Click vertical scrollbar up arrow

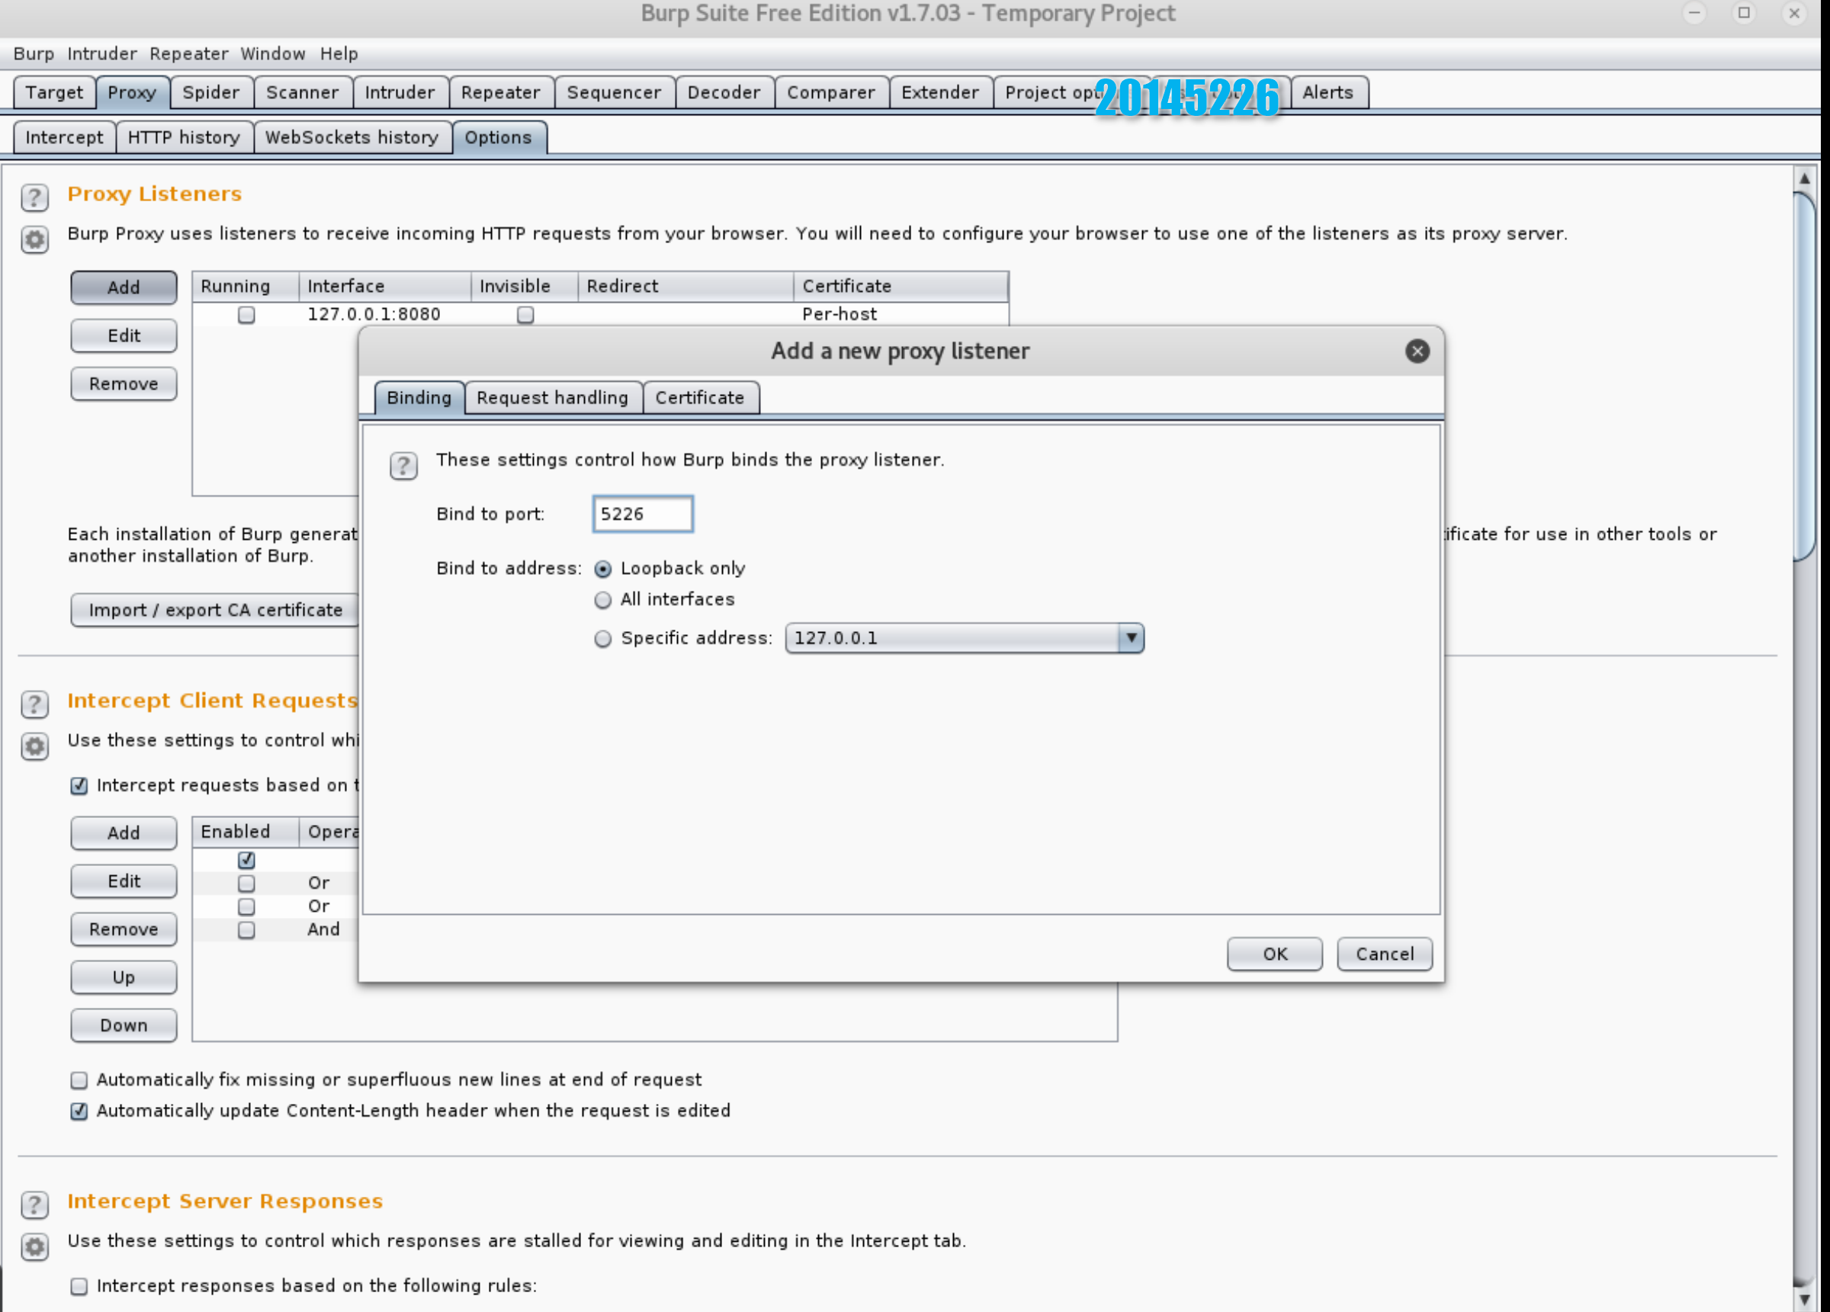click(1805, 178)
